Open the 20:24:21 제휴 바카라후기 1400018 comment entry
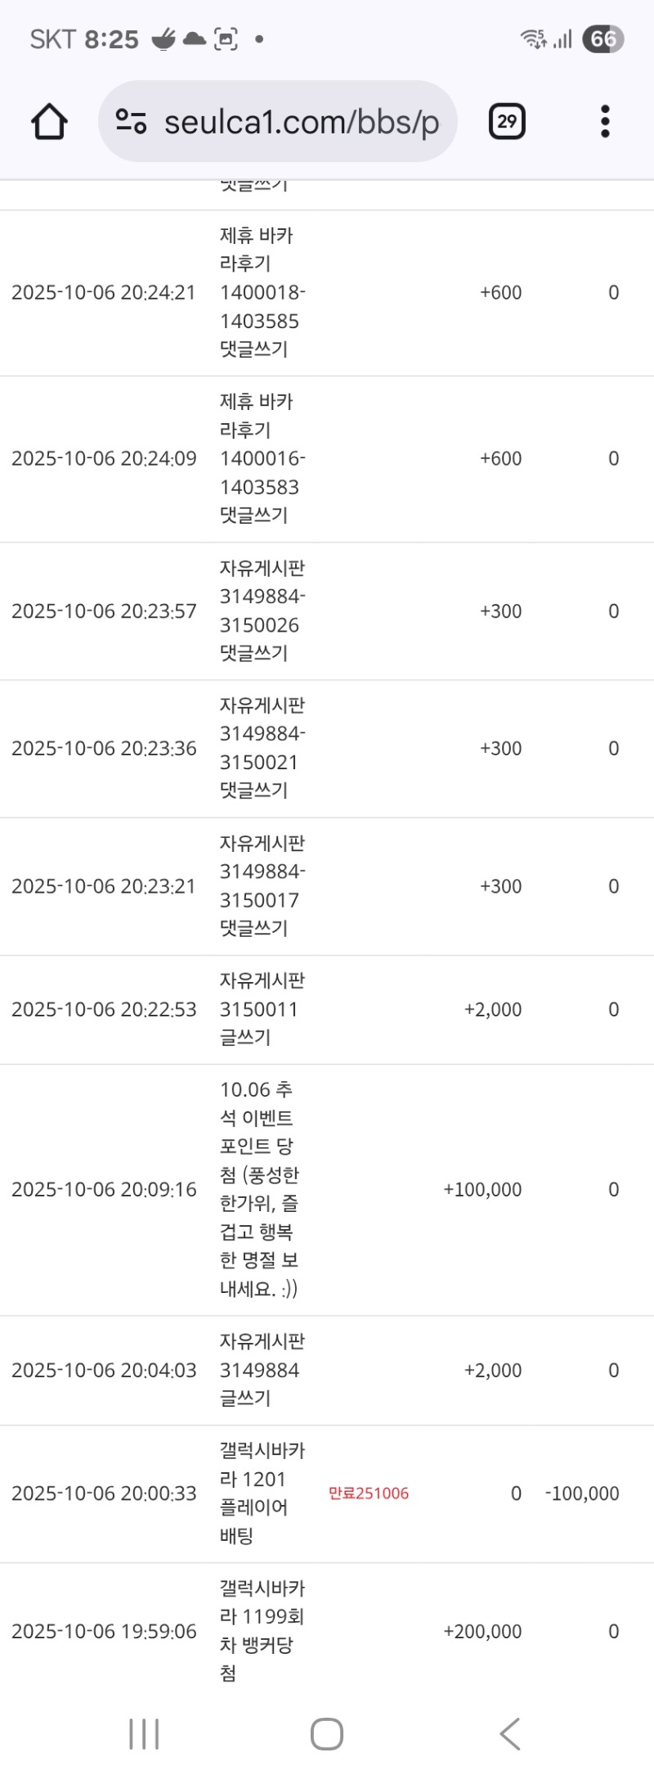 tap(262, 293)
